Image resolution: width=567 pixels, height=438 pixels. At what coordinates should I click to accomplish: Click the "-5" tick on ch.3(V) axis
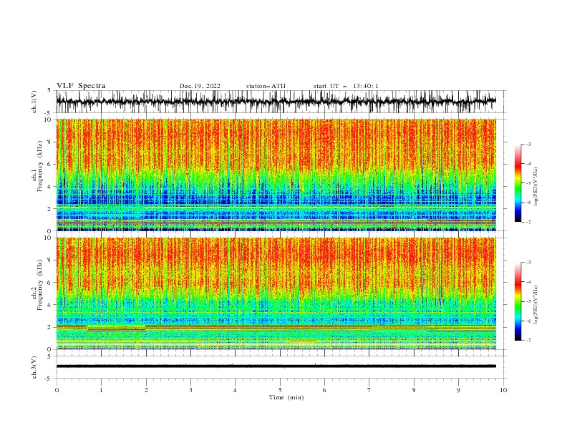click(48, 379)
